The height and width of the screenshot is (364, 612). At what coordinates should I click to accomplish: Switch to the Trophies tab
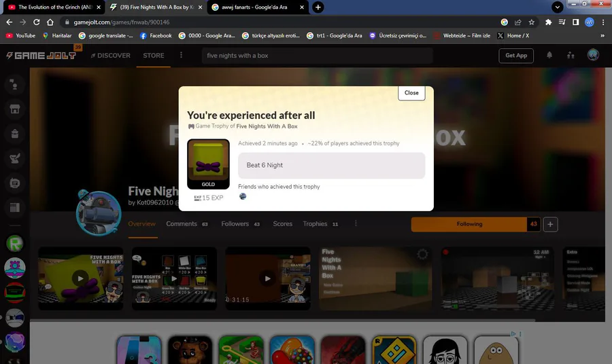click(x=320, y=223)
